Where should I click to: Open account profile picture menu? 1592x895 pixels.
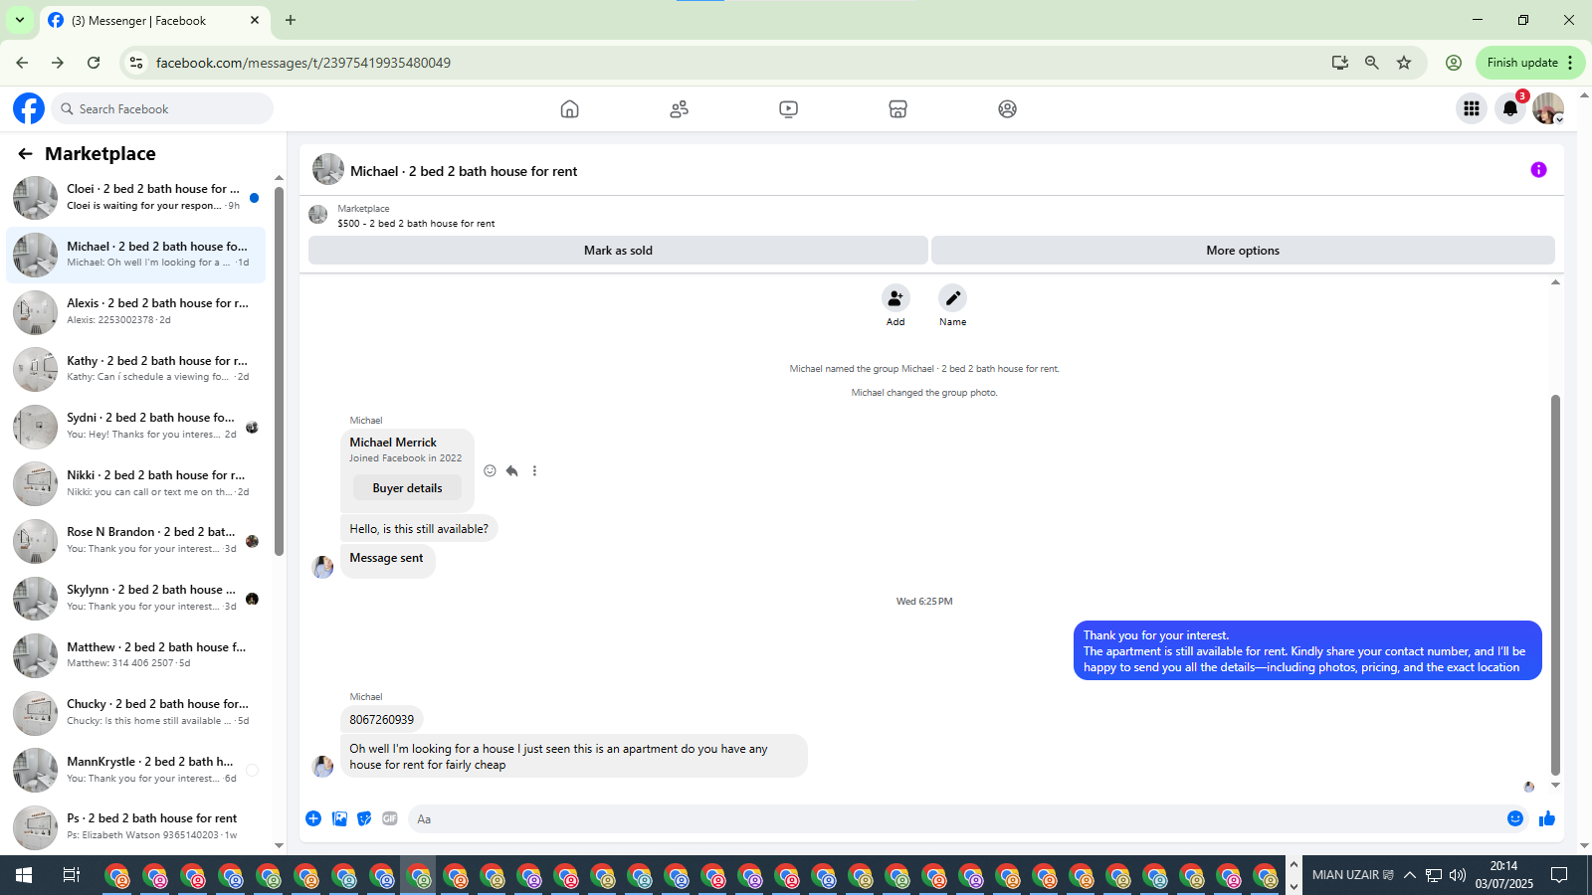(x=1548, y=108)
